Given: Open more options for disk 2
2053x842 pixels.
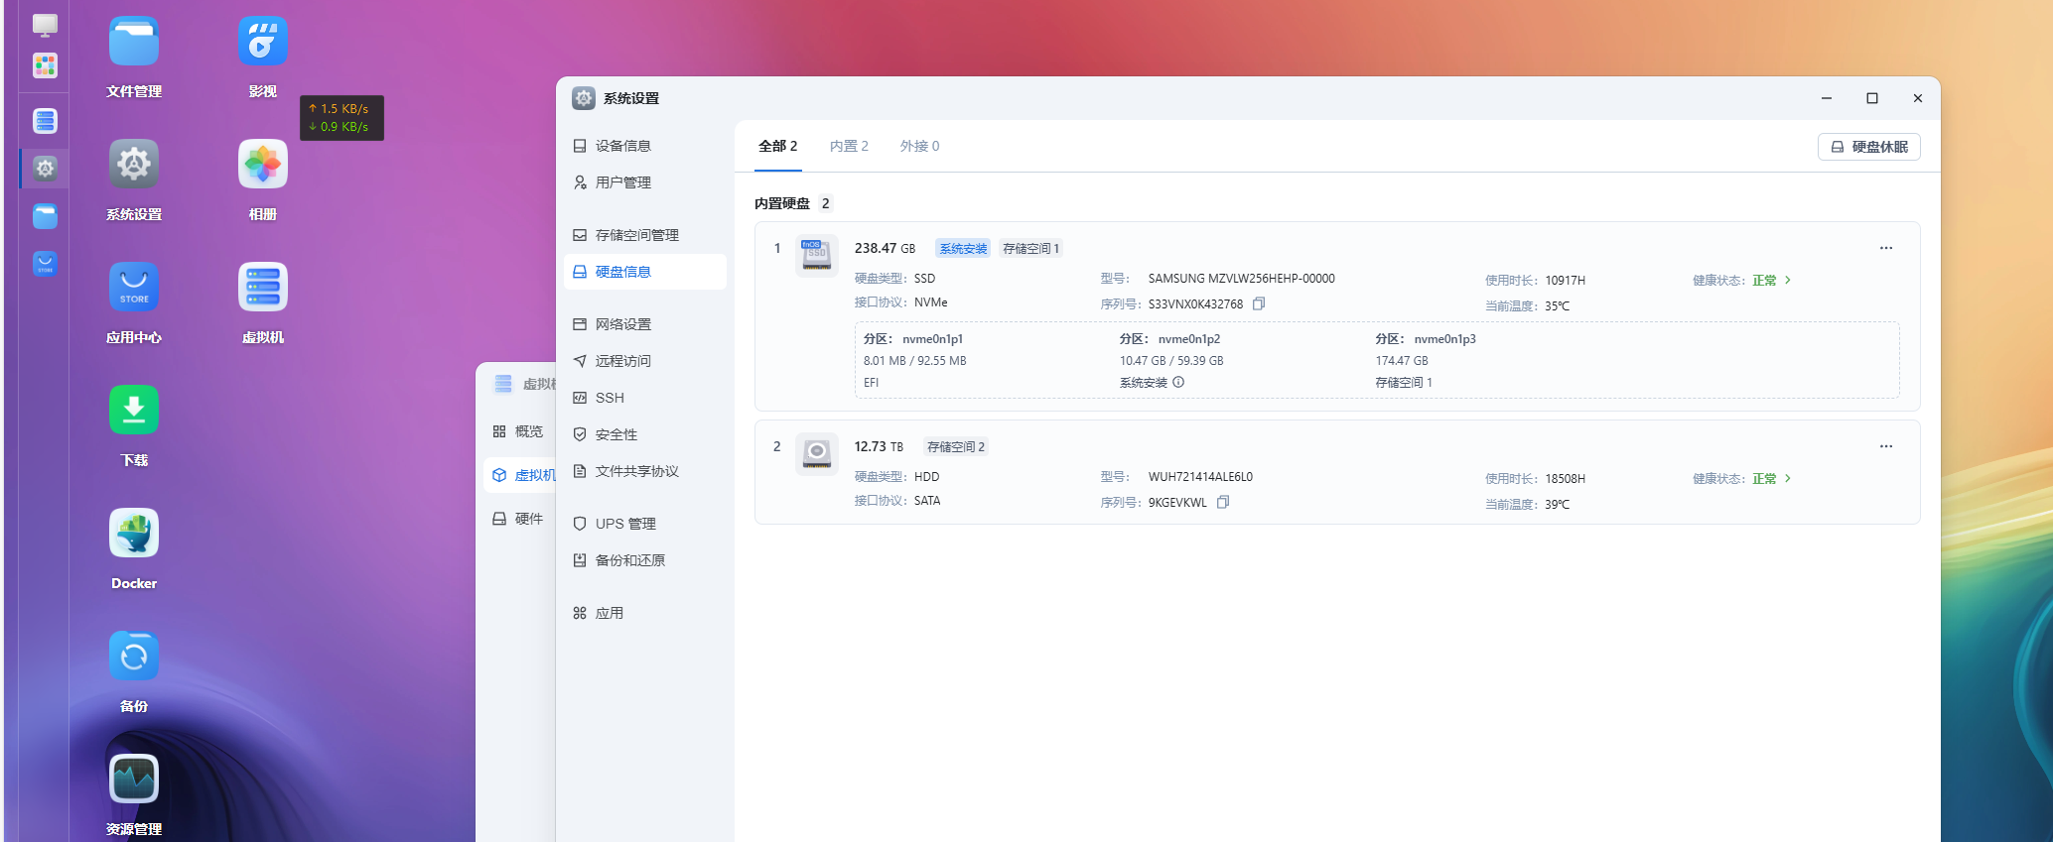Looking at the screenshot, I should click(x=1885, y=446).
